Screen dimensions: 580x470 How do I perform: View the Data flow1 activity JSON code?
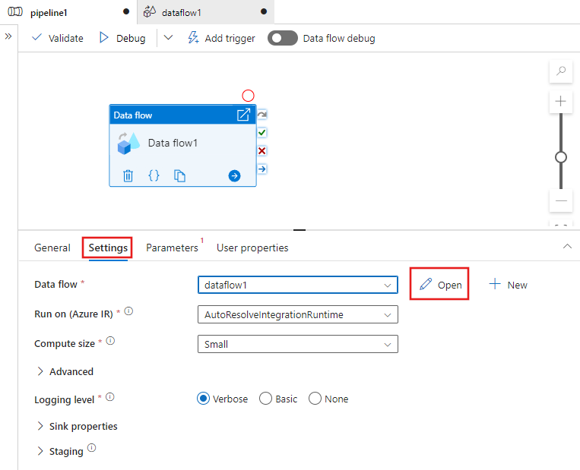[x=154, y=175]
